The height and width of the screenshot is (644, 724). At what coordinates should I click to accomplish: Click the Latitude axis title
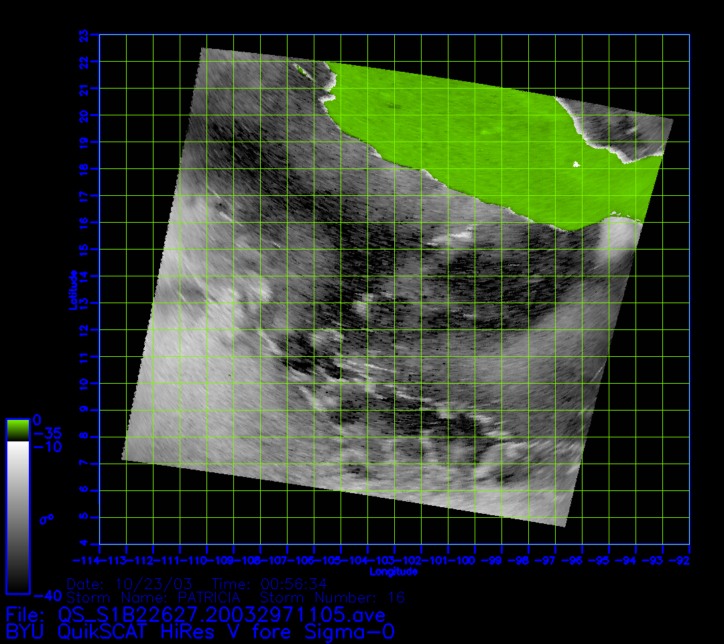click(72, 289)
